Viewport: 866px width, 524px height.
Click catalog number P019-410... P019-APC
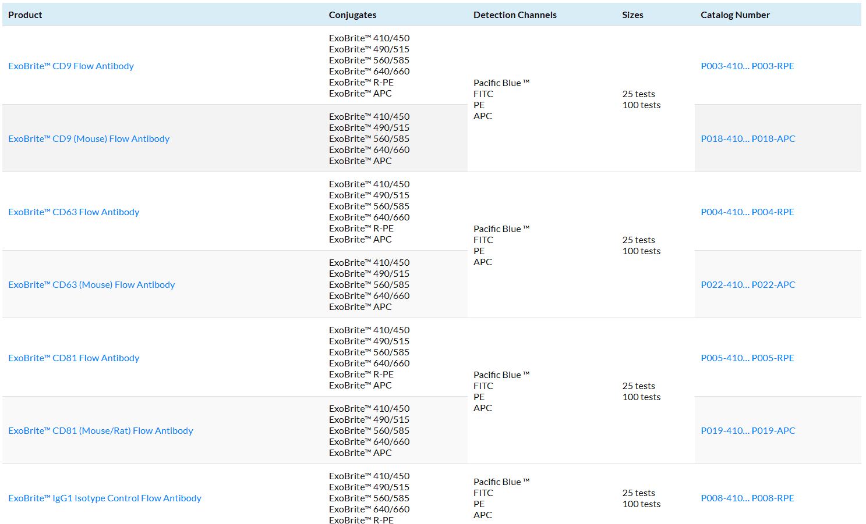pos(748,431)
